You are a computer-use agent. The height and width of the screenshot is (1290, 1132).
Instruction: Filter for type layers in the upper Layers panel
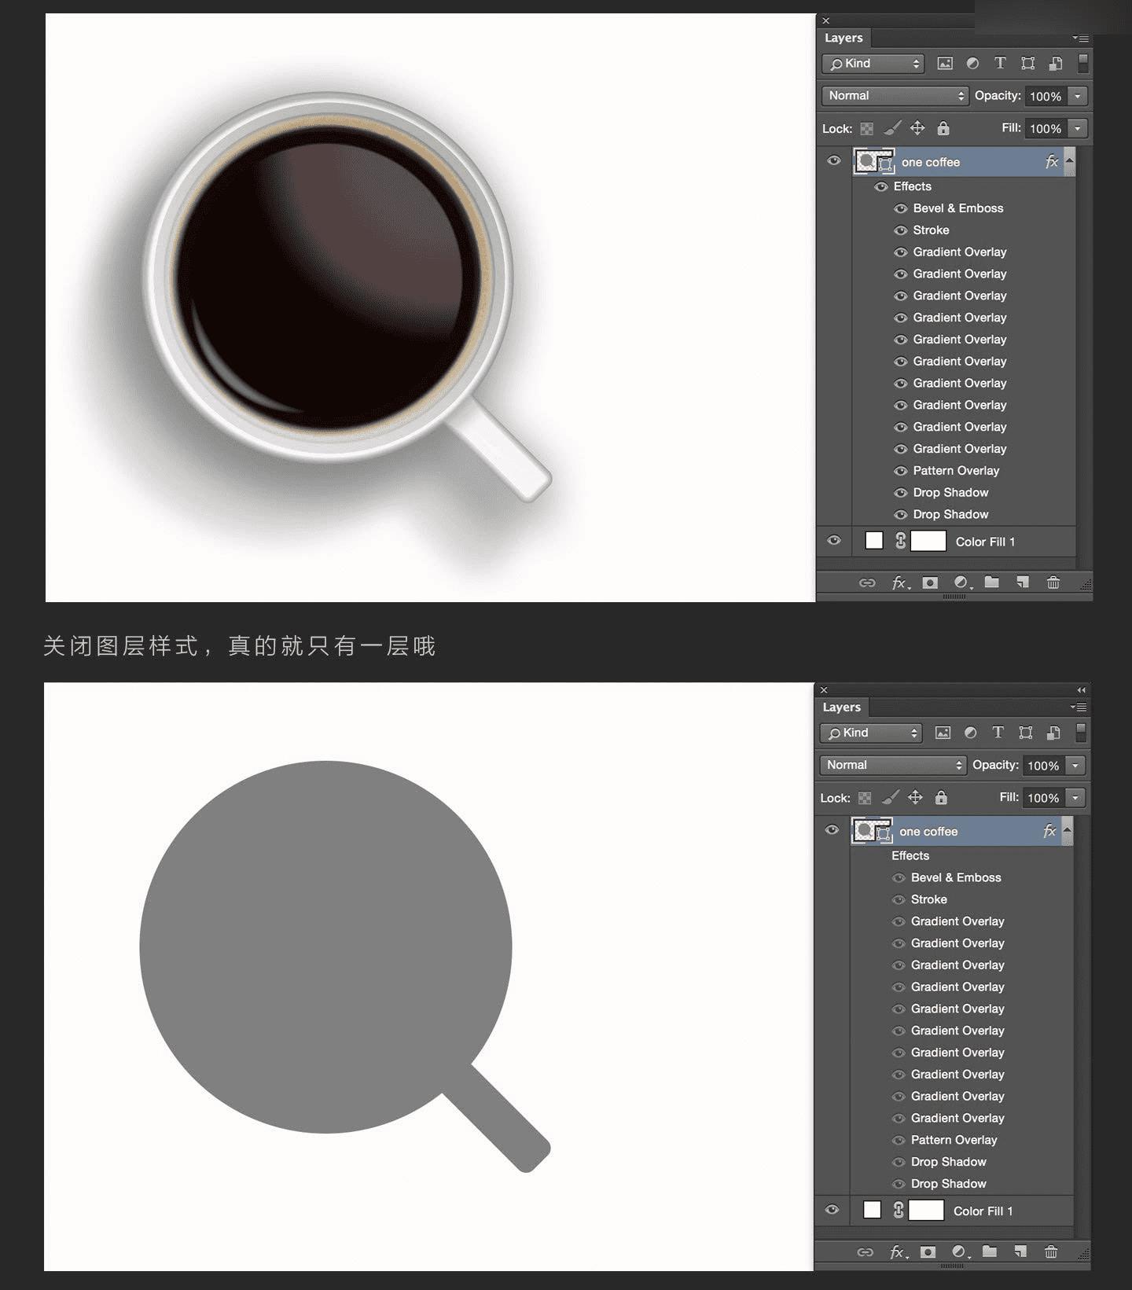[x=1000, y=63]
